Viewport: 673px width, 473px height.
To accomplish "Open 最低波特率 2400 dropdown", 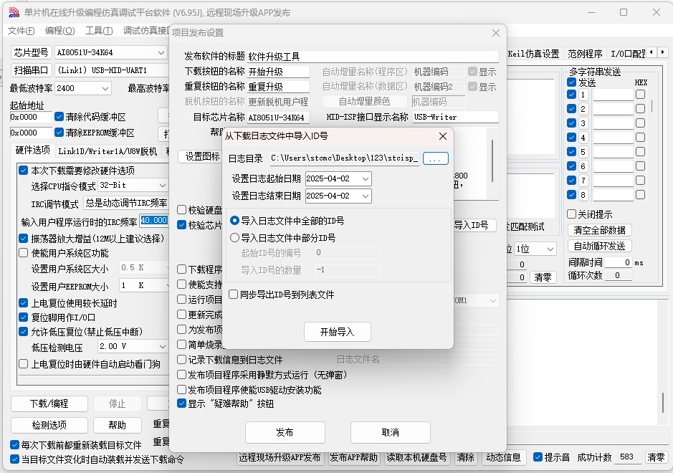I will [105, 88].
